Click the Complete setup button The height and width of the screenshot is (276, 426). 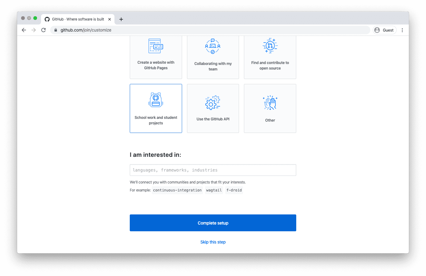coord(213,223)
